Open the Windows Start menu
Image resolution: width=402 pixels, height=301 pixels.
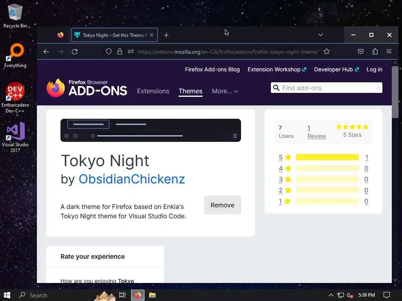point(7,295)
